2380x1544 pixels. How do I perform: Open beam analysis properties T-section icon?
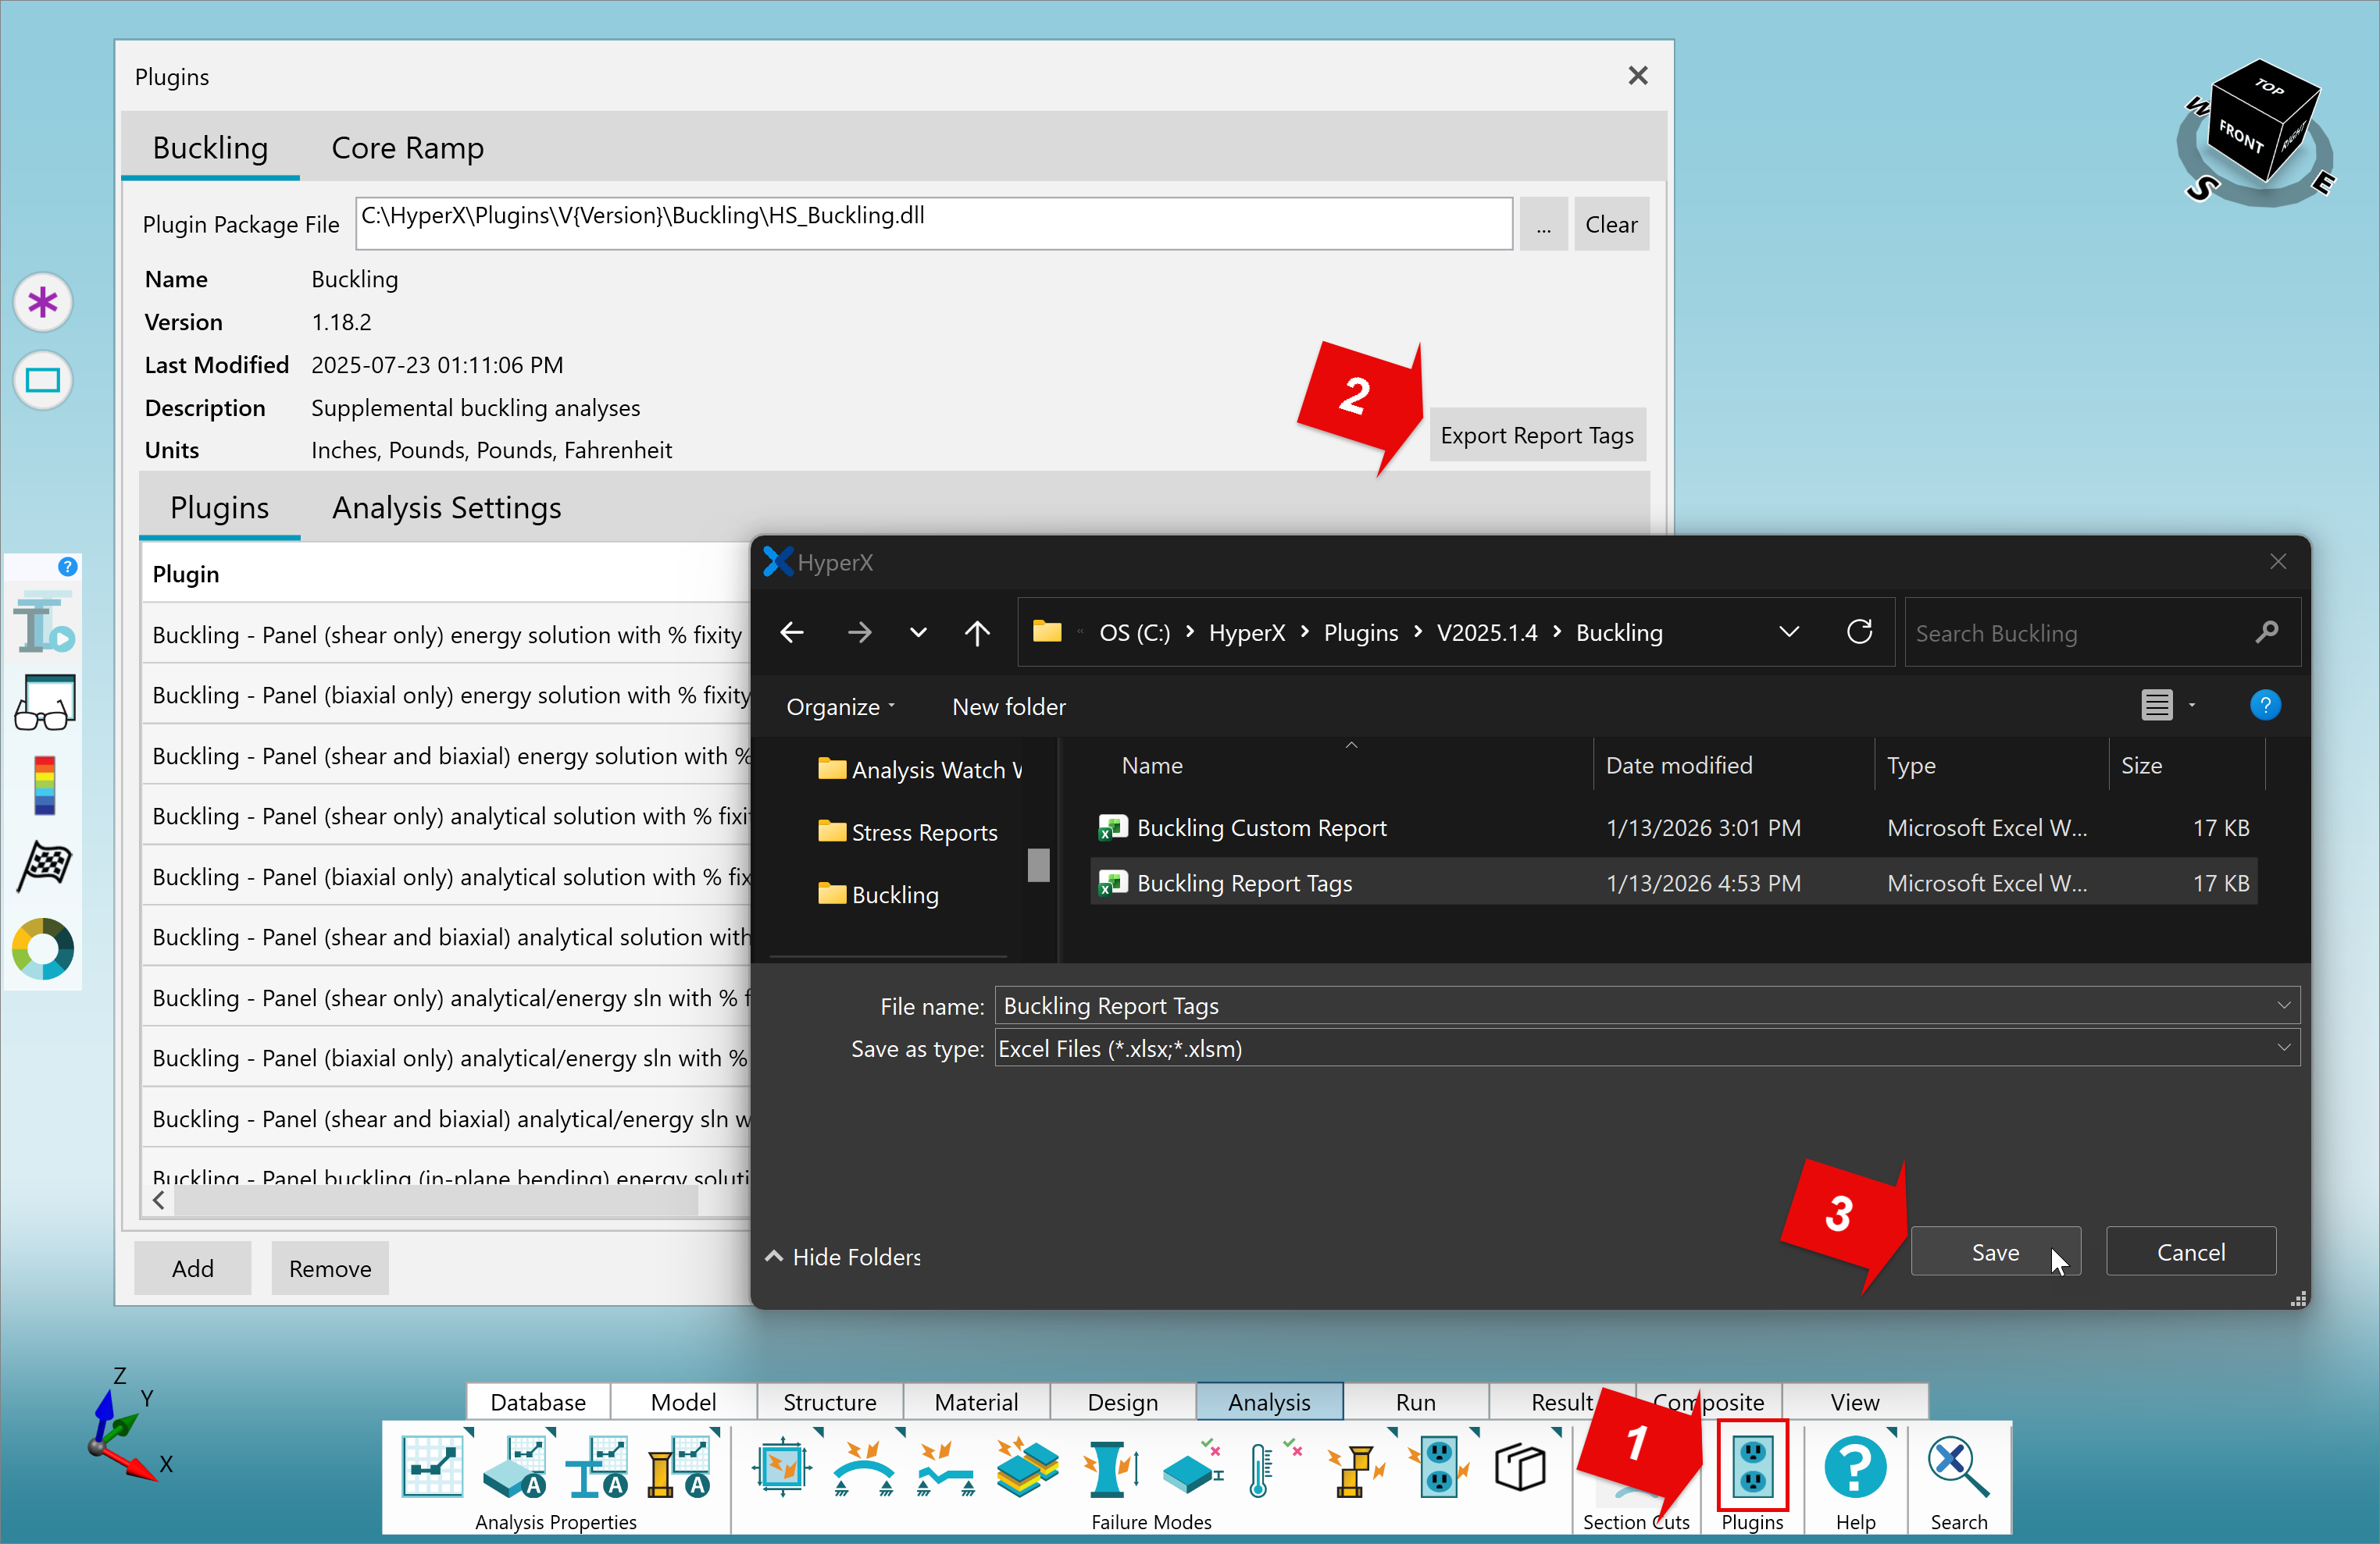pyautogui.click(x=598, y=1467)
